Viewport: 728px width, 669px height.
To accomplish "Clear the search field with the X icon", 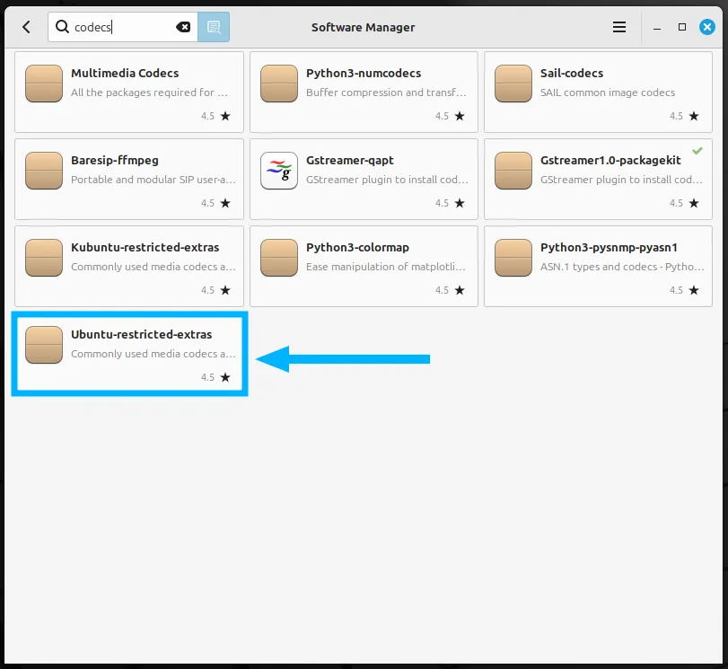I will coord(184,26).
